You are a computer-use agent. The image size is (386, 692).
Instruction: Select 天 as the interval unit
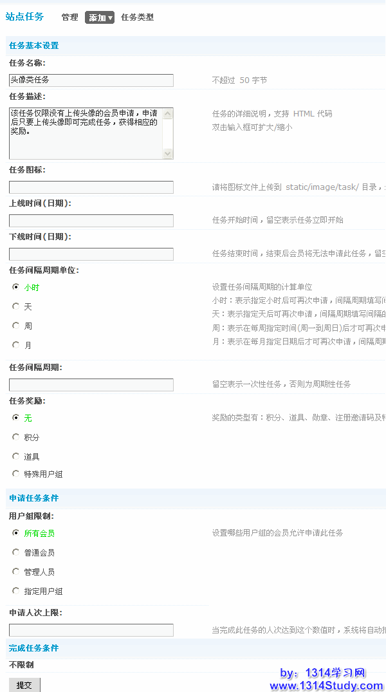(x=16, y=306)
